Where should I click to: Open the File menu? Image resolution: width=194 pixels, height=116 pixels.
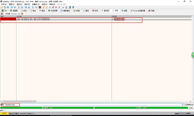[4, 4]
